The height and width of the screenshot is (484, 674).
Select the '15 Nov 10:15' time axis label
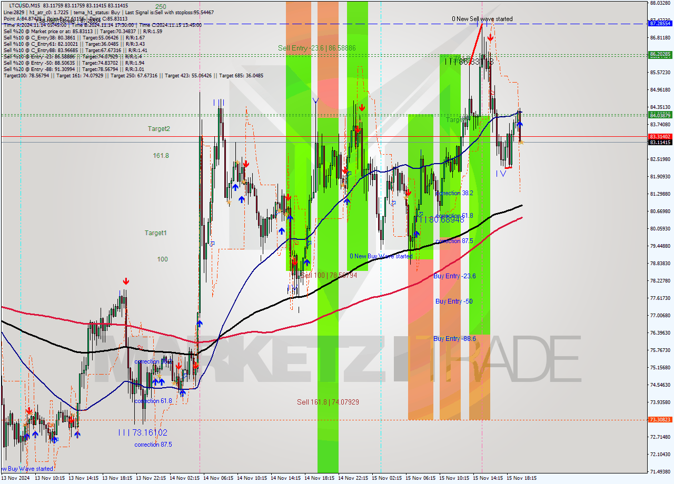[453, 478]
